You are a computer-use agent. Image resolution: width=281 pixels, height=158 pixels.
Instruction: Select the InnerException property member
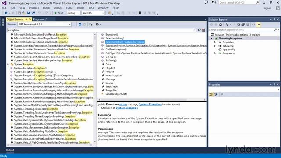(114, 75)
